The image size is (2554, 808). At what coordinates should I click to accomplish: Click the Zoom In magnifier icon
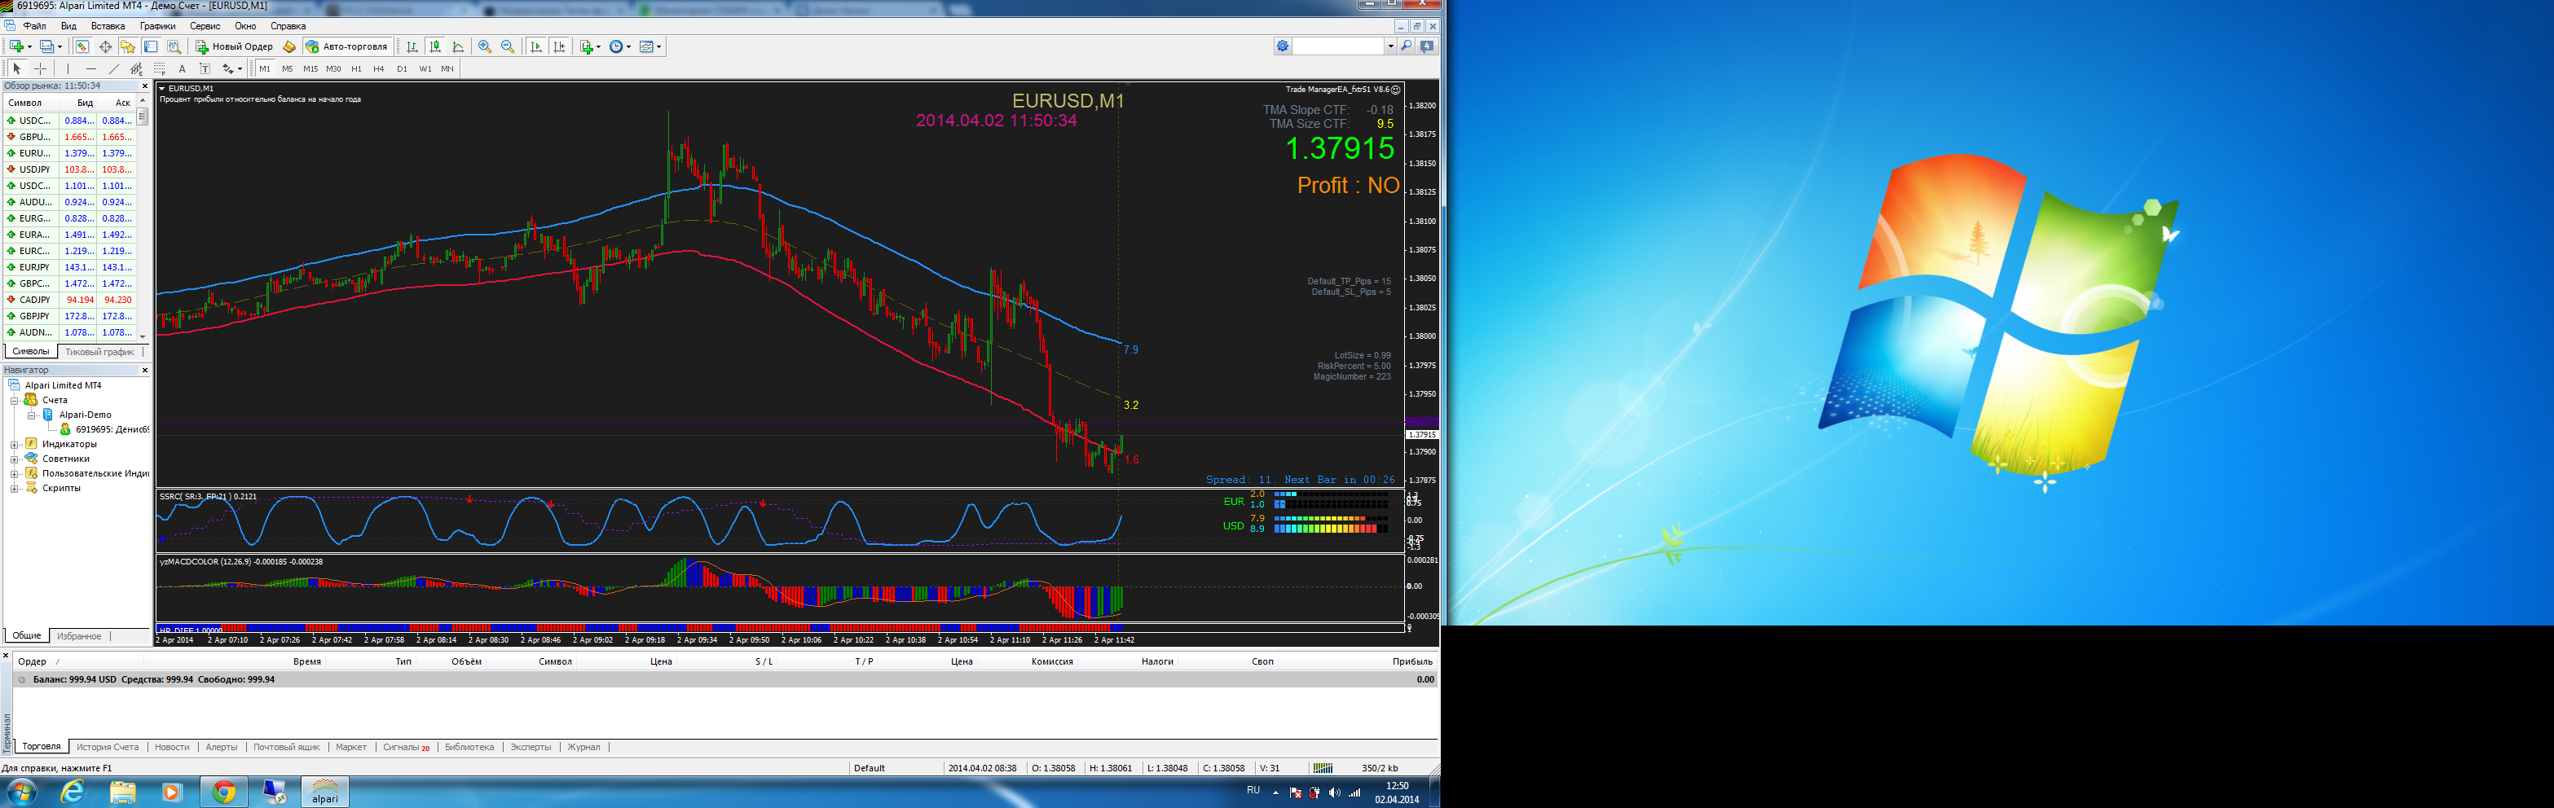point(485,46)
